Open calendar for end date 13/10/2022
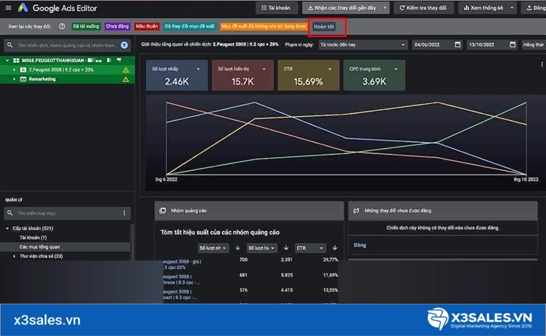 point(513,44)
